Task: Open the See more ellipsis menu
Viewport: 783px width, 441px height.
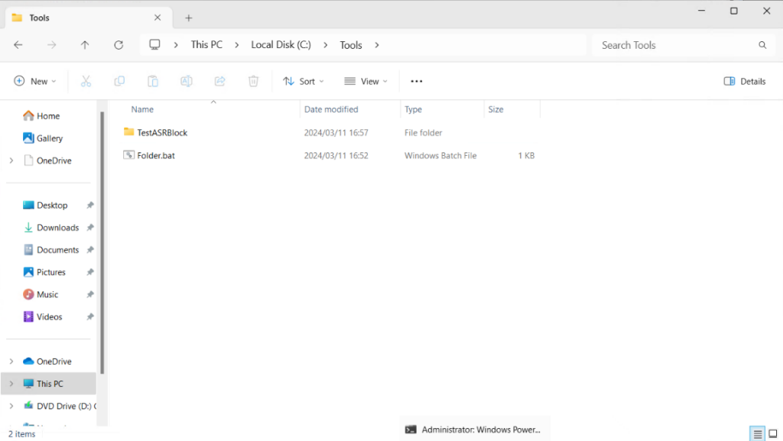Action: 416,80
